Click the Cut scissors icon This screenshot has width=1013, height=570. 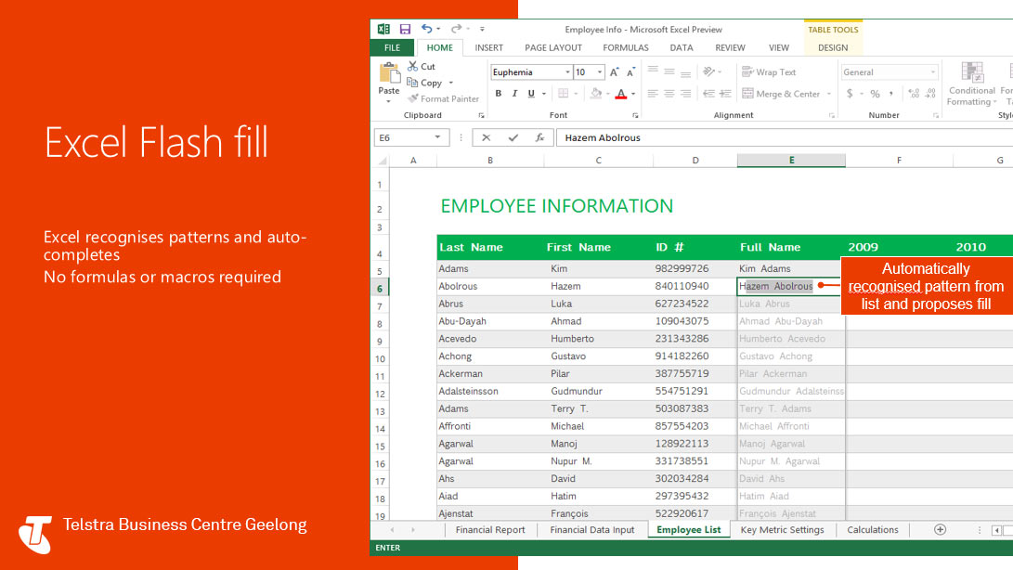(413, 66)
